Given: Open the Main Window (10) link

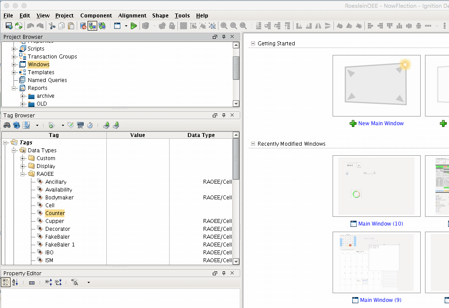Looking at the screenshot, I should [x=380, y=224].
